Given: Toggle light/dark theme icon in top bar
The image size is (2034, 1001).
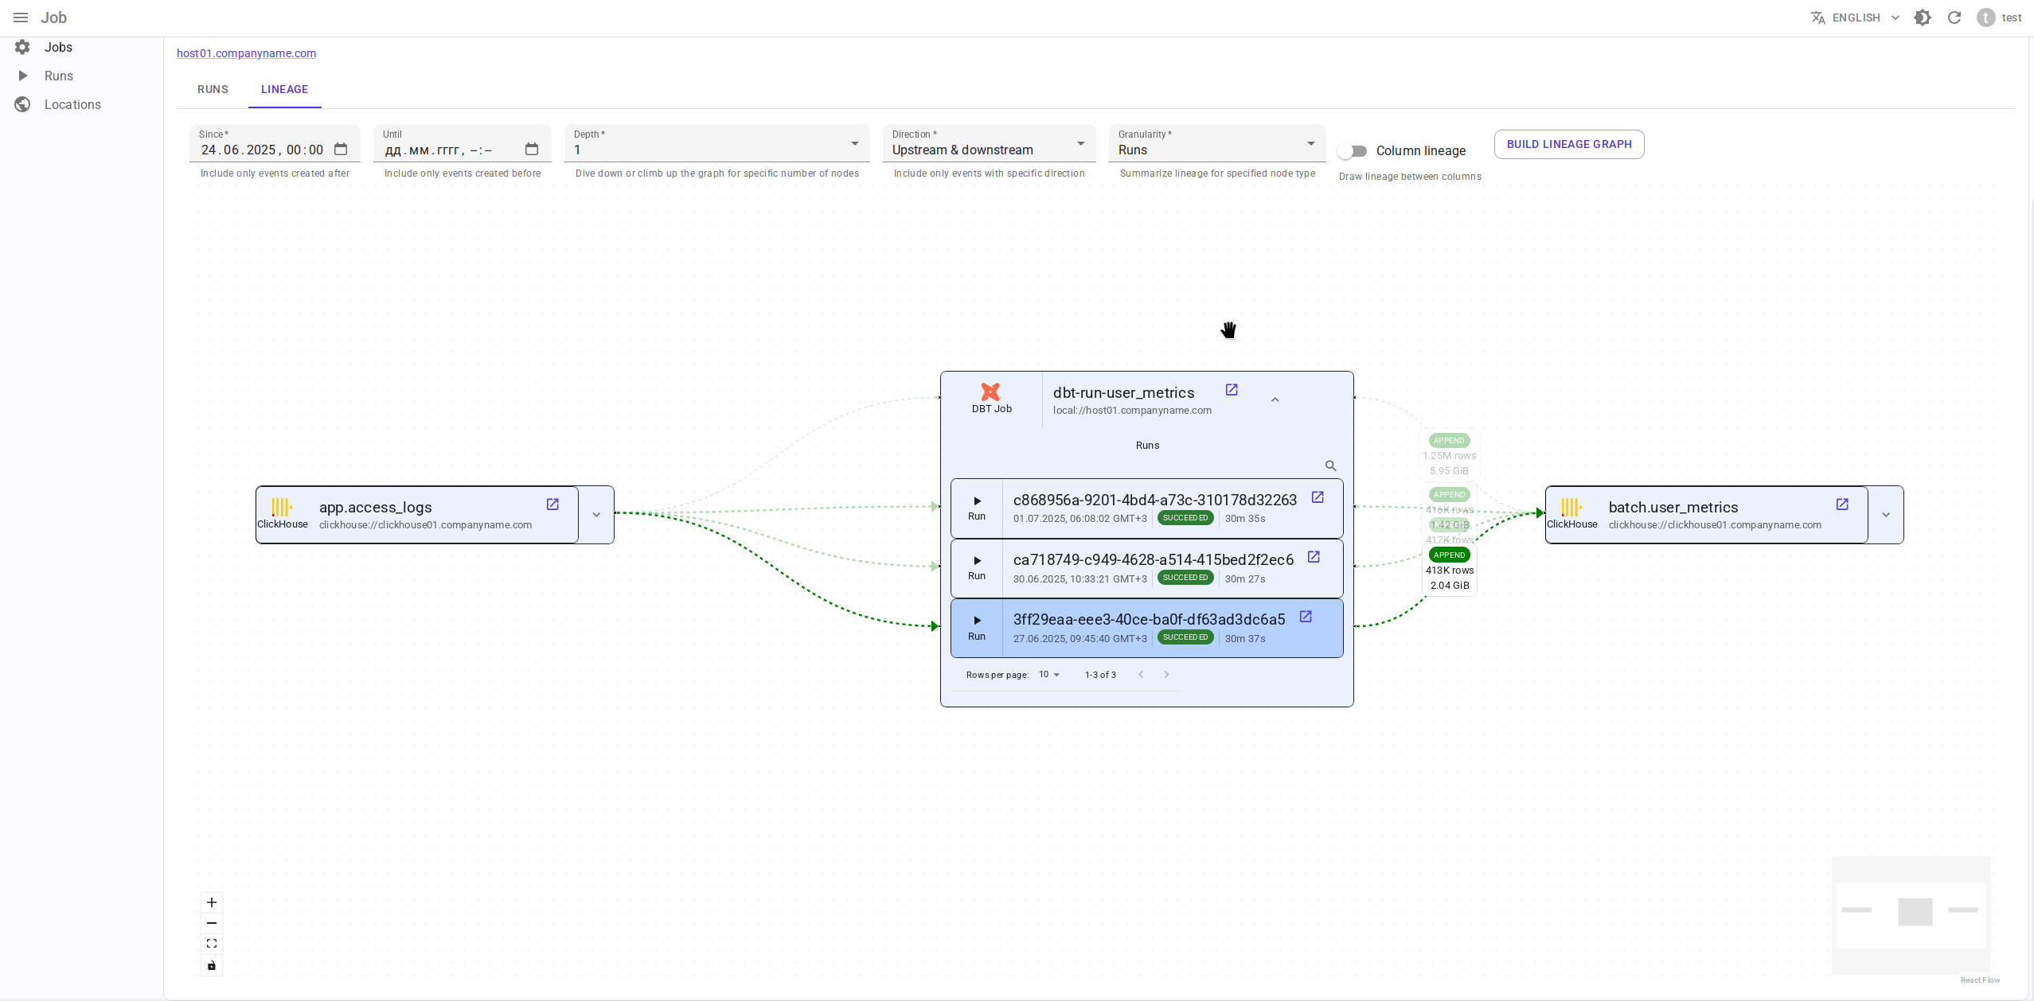Looking at the screenshot, I should (1923, 18).
